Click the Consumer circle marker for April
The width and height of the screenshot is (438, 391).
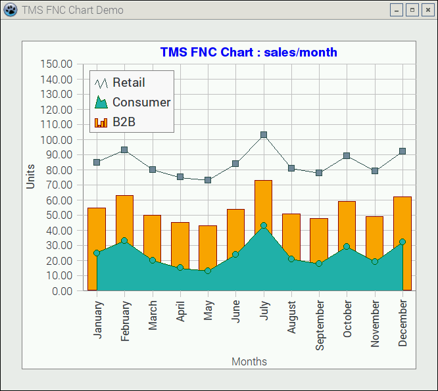coord(180,267)
